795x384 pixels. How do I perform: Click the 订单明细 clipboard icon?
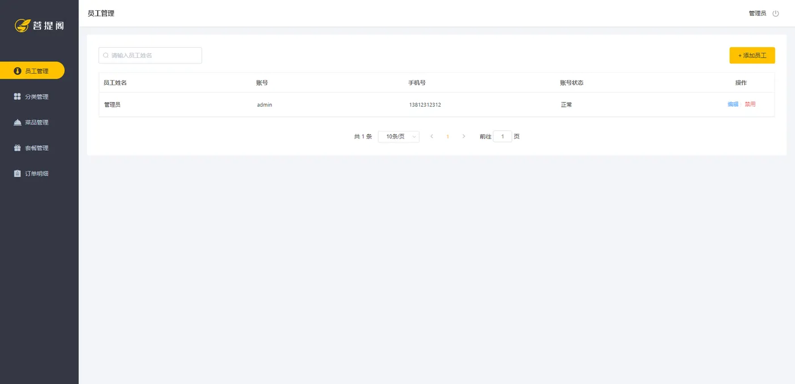click(17, 173)
